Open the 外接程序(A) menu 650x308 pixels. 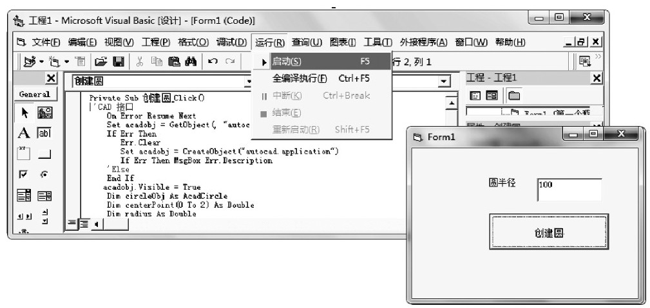[x=423, y=42]
